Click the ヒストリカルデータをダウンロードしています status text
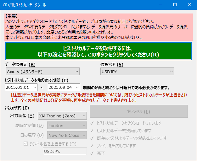 coord(129,123)
